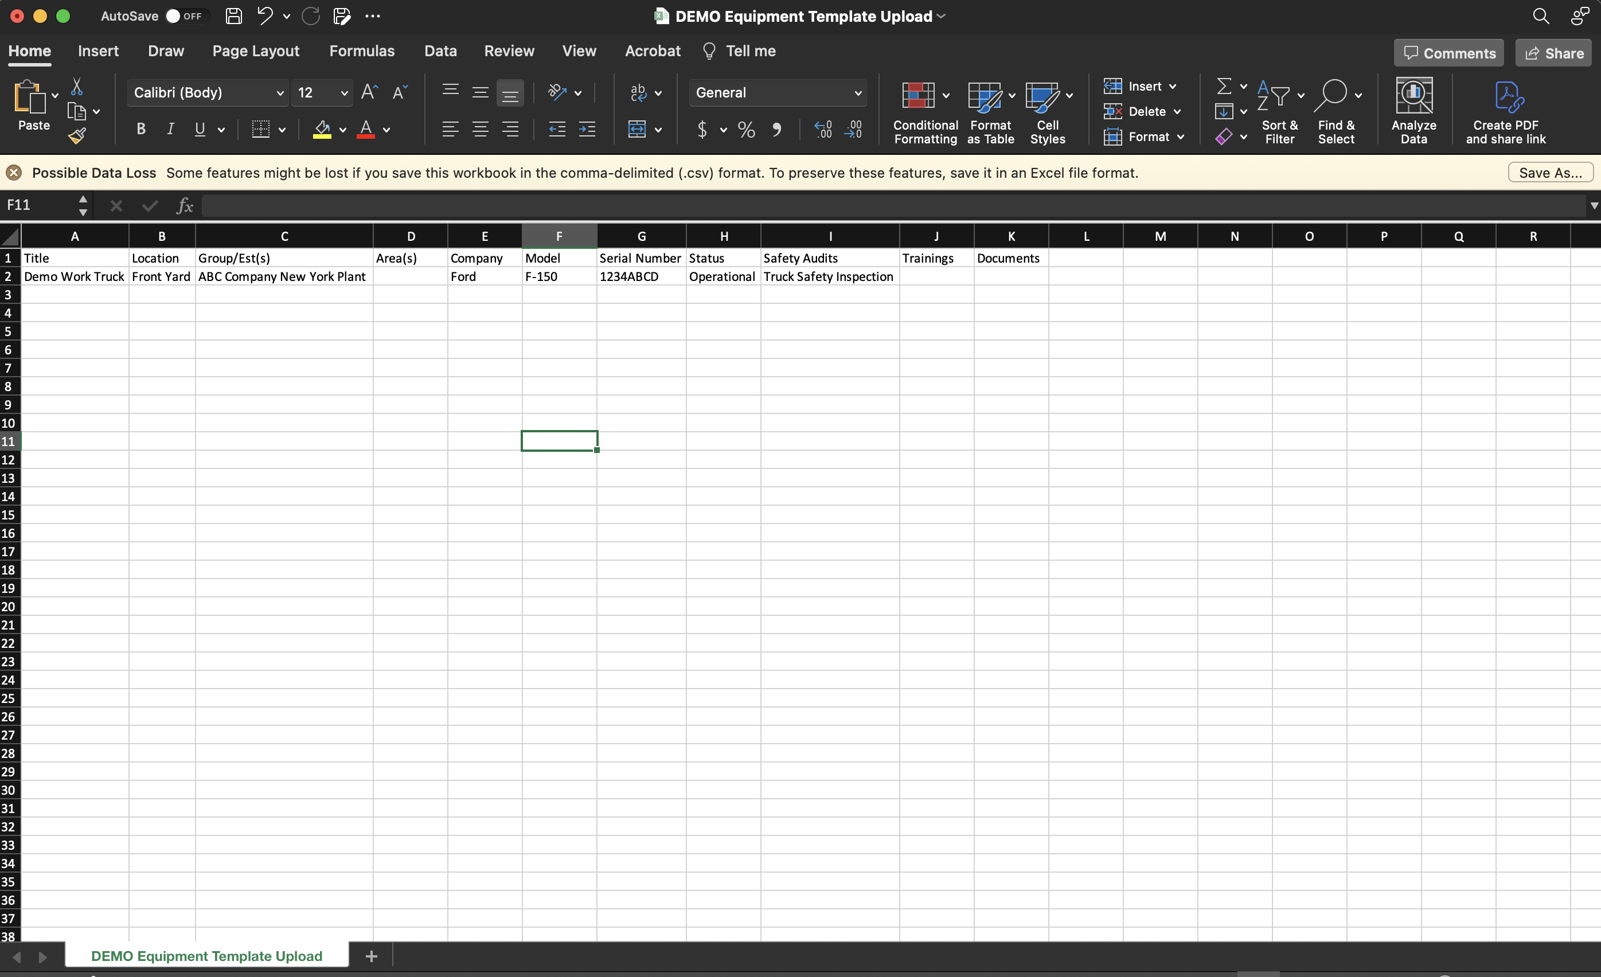Align text to the right
Viewport: 1601px width, 977px height.
coord(510,129)
